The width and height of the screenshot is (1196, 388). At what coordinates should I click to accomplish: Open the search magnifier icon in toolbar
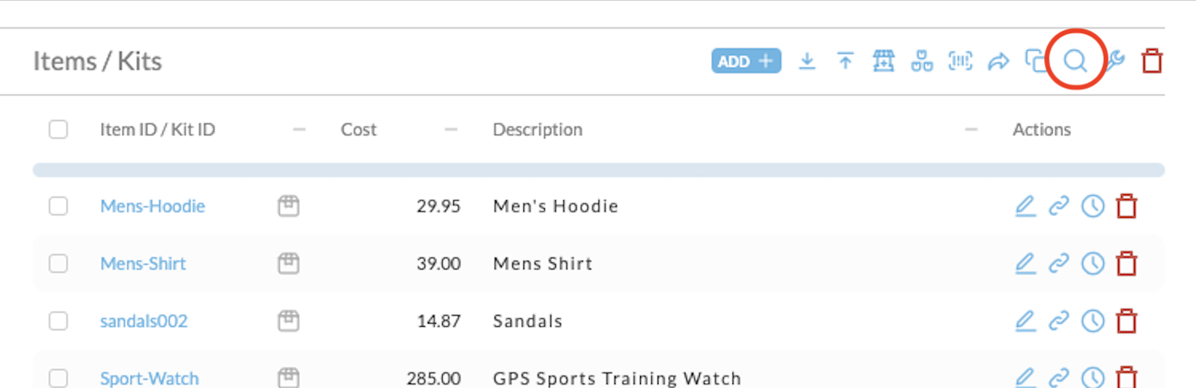click(1075, 61)
